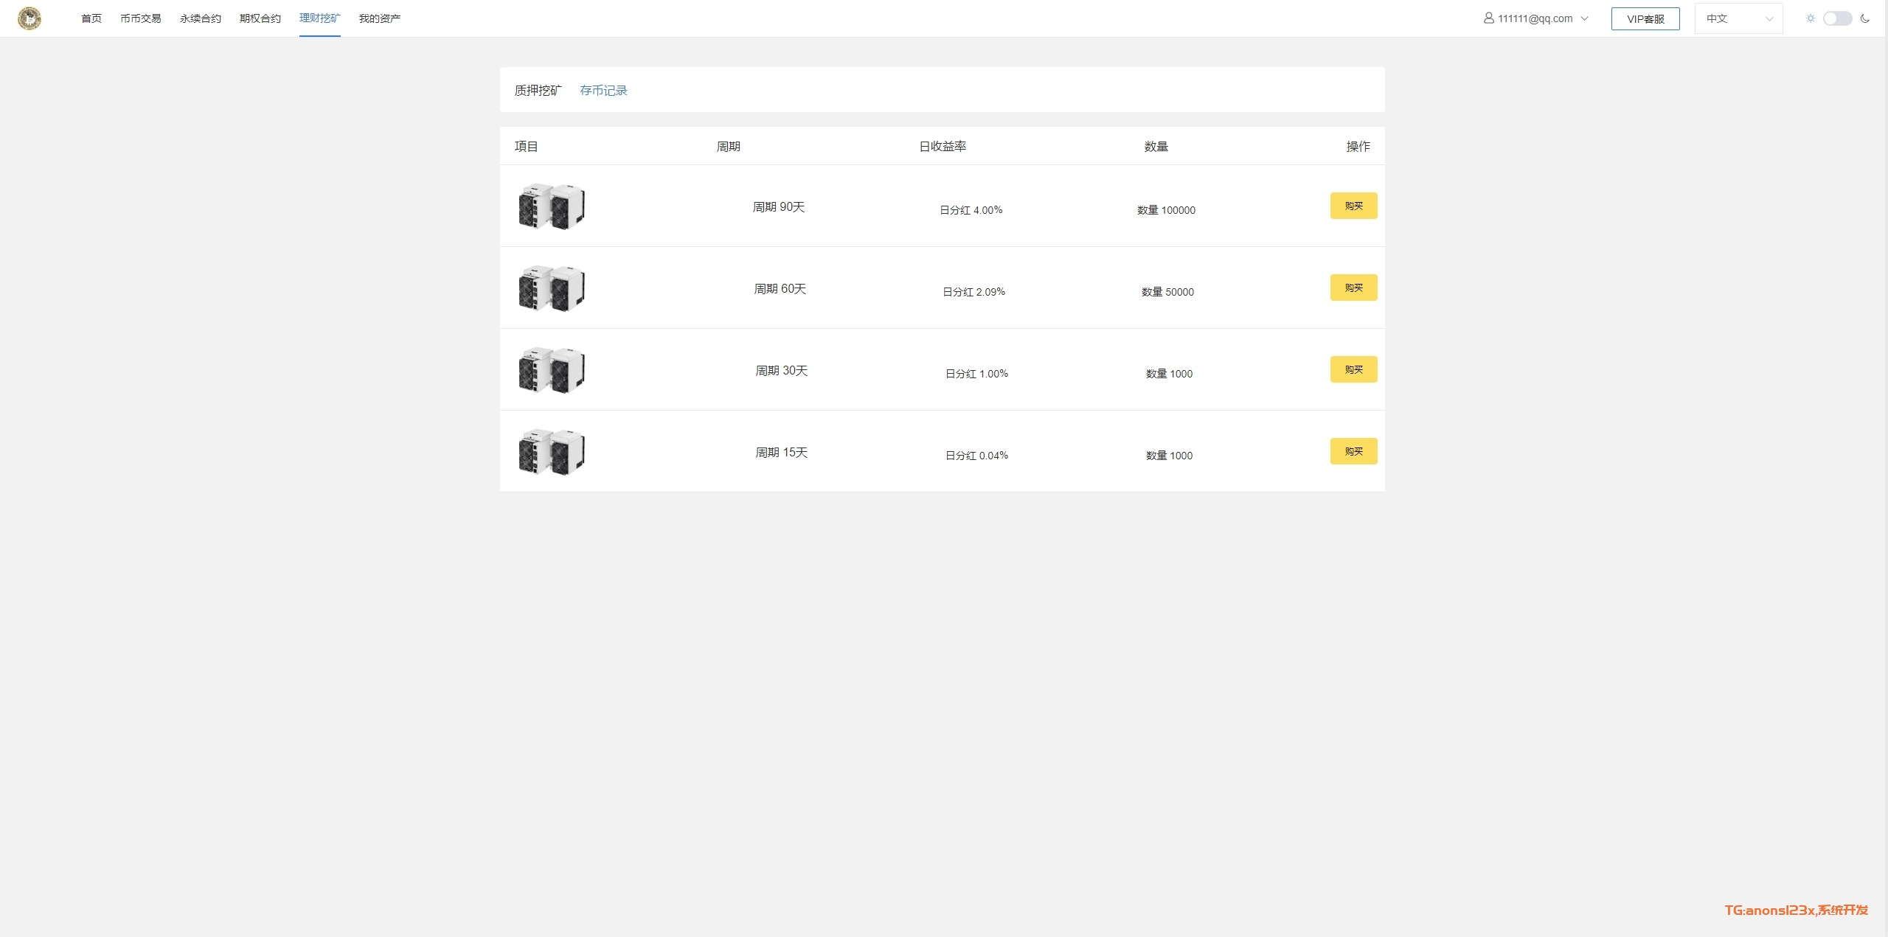Select the 质押挖矿 tab
1888x937 pixels.
538,90
